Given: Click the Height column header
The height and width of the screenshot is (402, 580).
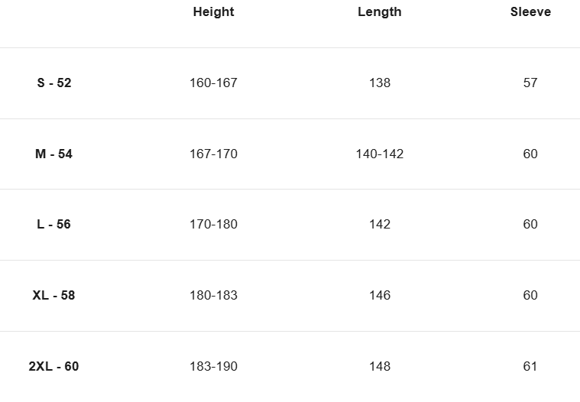Looking at the screenshot, I should [213, 12].
